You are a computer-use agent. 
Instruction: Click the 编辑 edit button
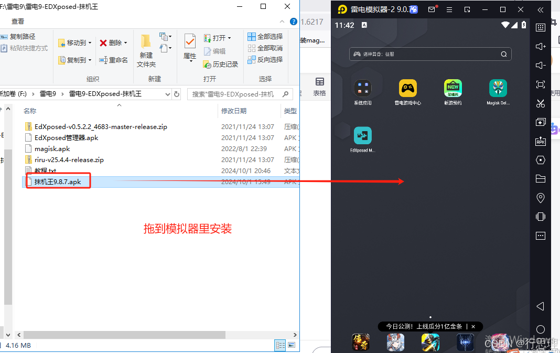click(214, 51)
